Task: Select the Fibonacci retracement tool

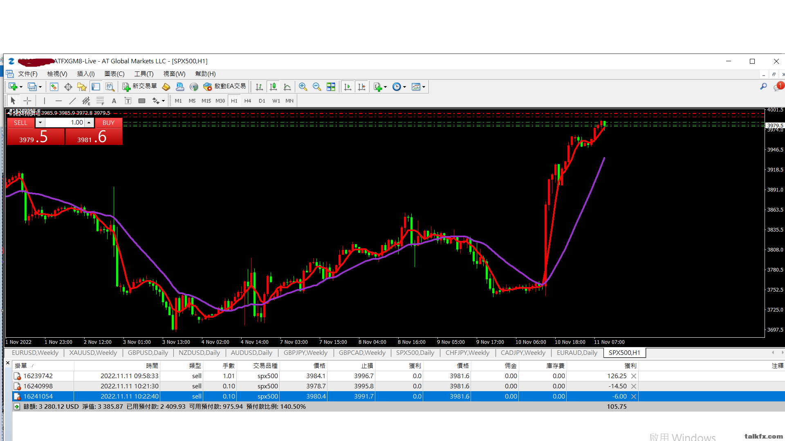Action: (x=100, y=100)
